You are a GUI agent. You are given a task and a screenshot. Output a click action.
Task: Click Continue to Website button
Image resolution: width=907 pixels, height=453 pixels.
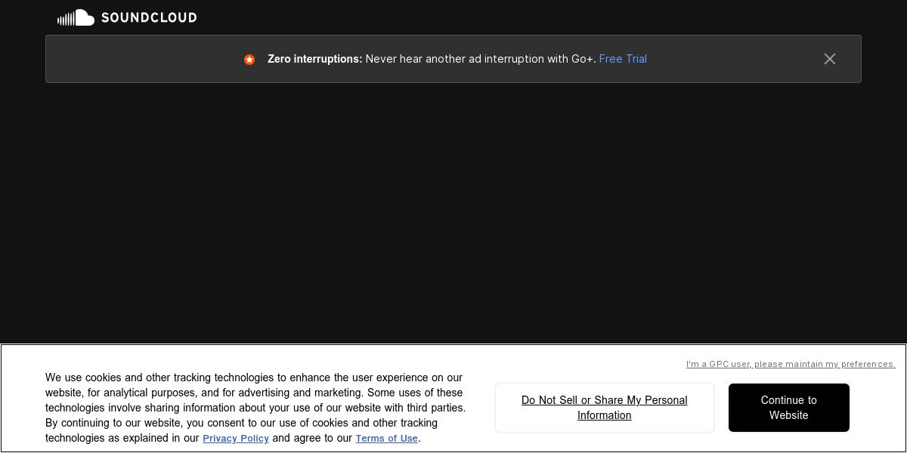789,408
